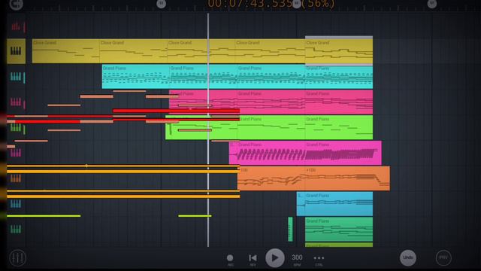
Task: Open the mixer from bottom-left icon
Action: tap(18, 257)
